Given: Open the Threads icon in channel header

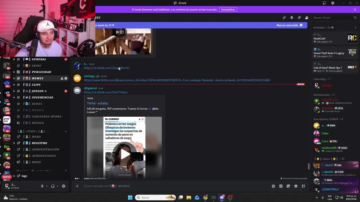Looking at the screenshot, I should tap(284, 17).
